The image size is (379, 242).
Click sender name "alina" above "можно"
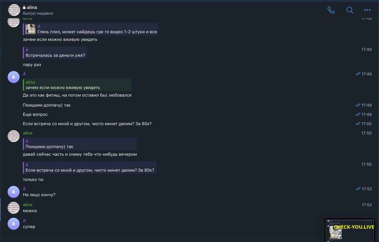28,205
